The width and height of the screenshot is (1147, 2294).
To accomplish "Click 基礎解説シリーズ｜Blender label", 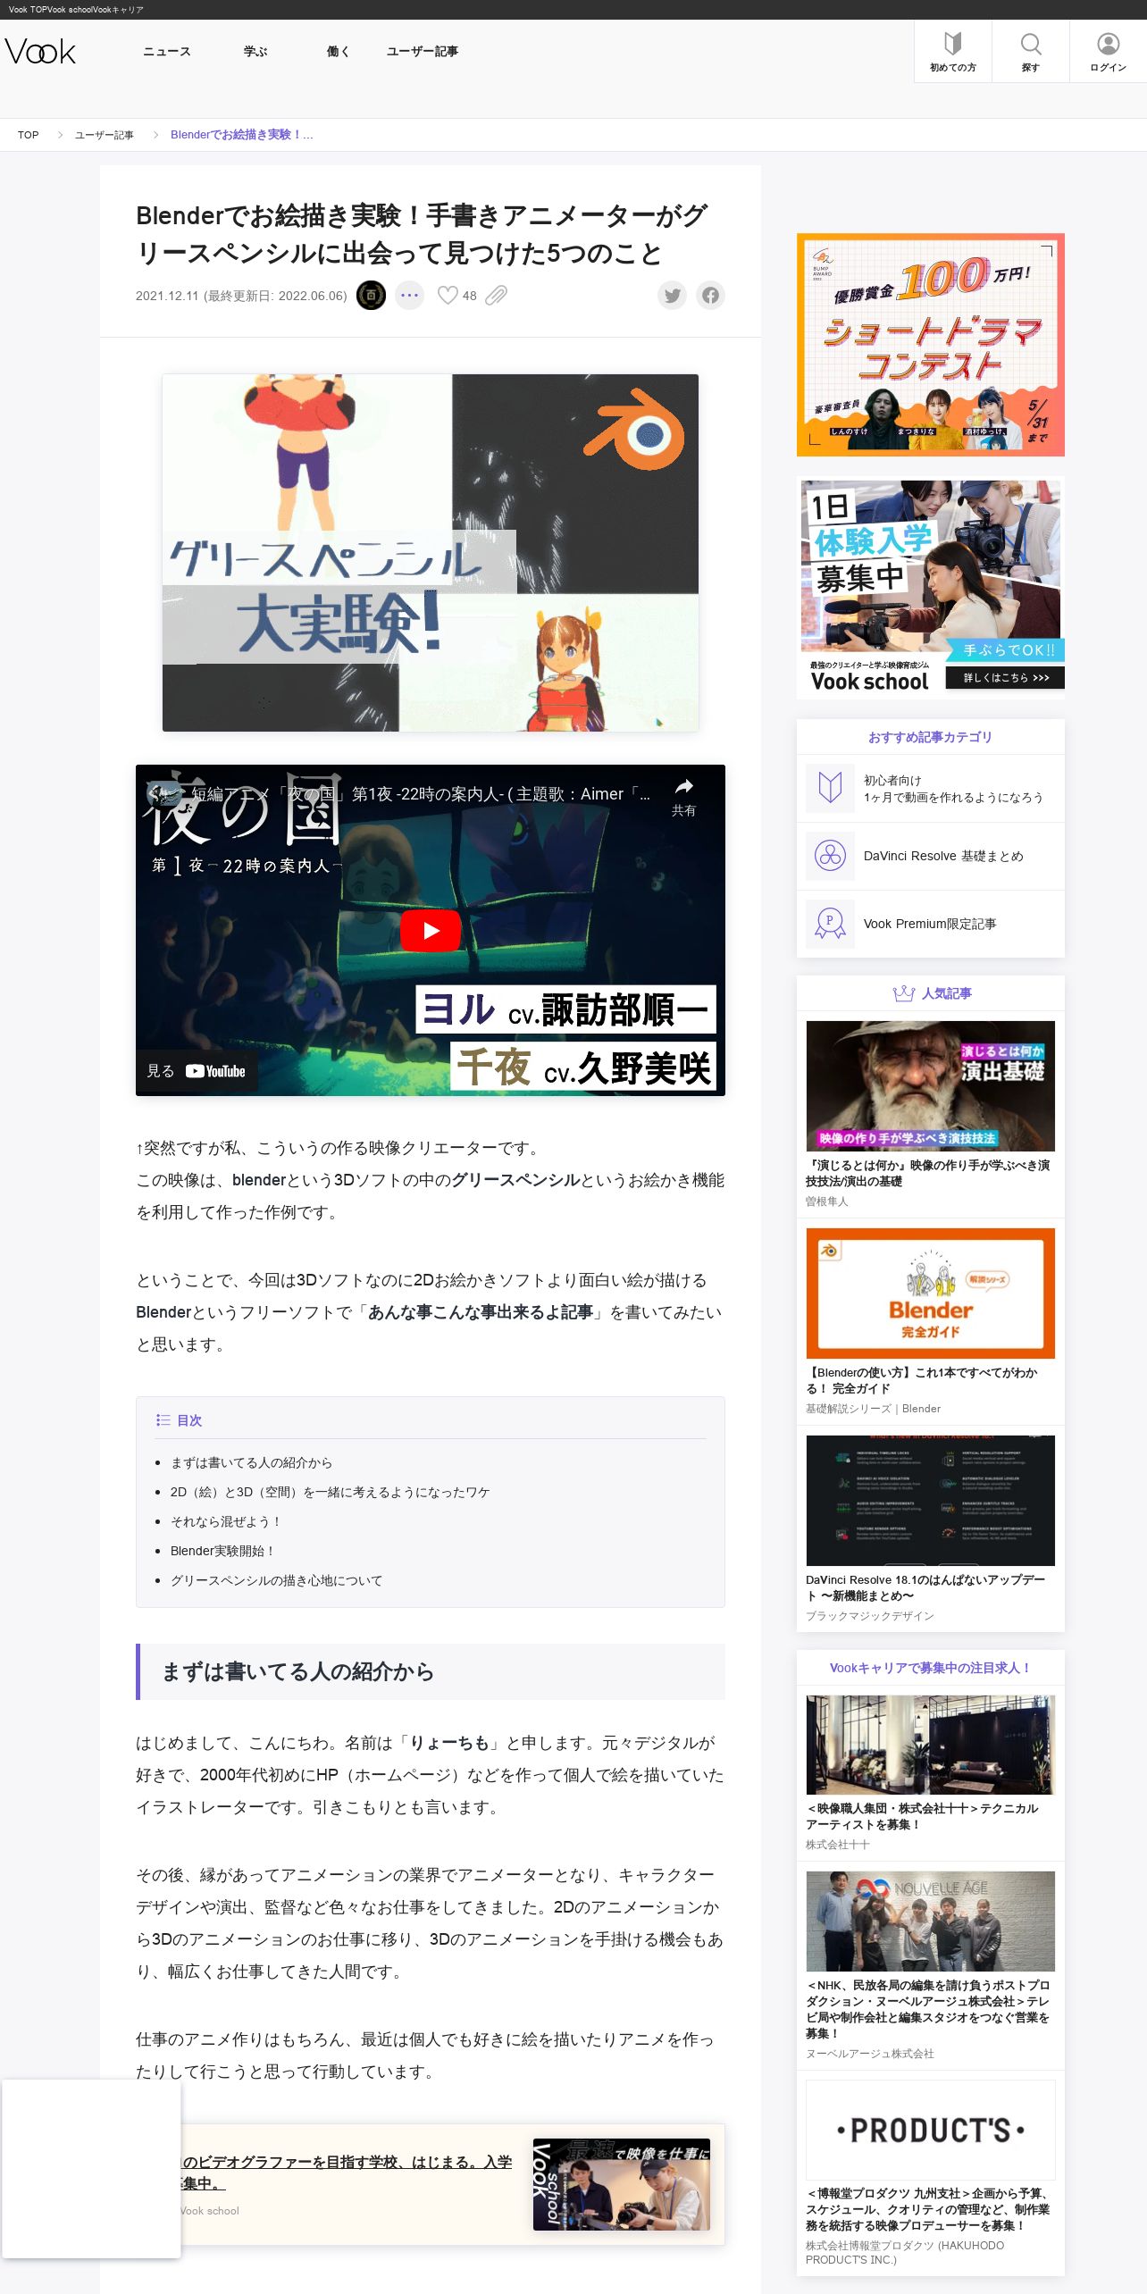I will pos(873,1409).
